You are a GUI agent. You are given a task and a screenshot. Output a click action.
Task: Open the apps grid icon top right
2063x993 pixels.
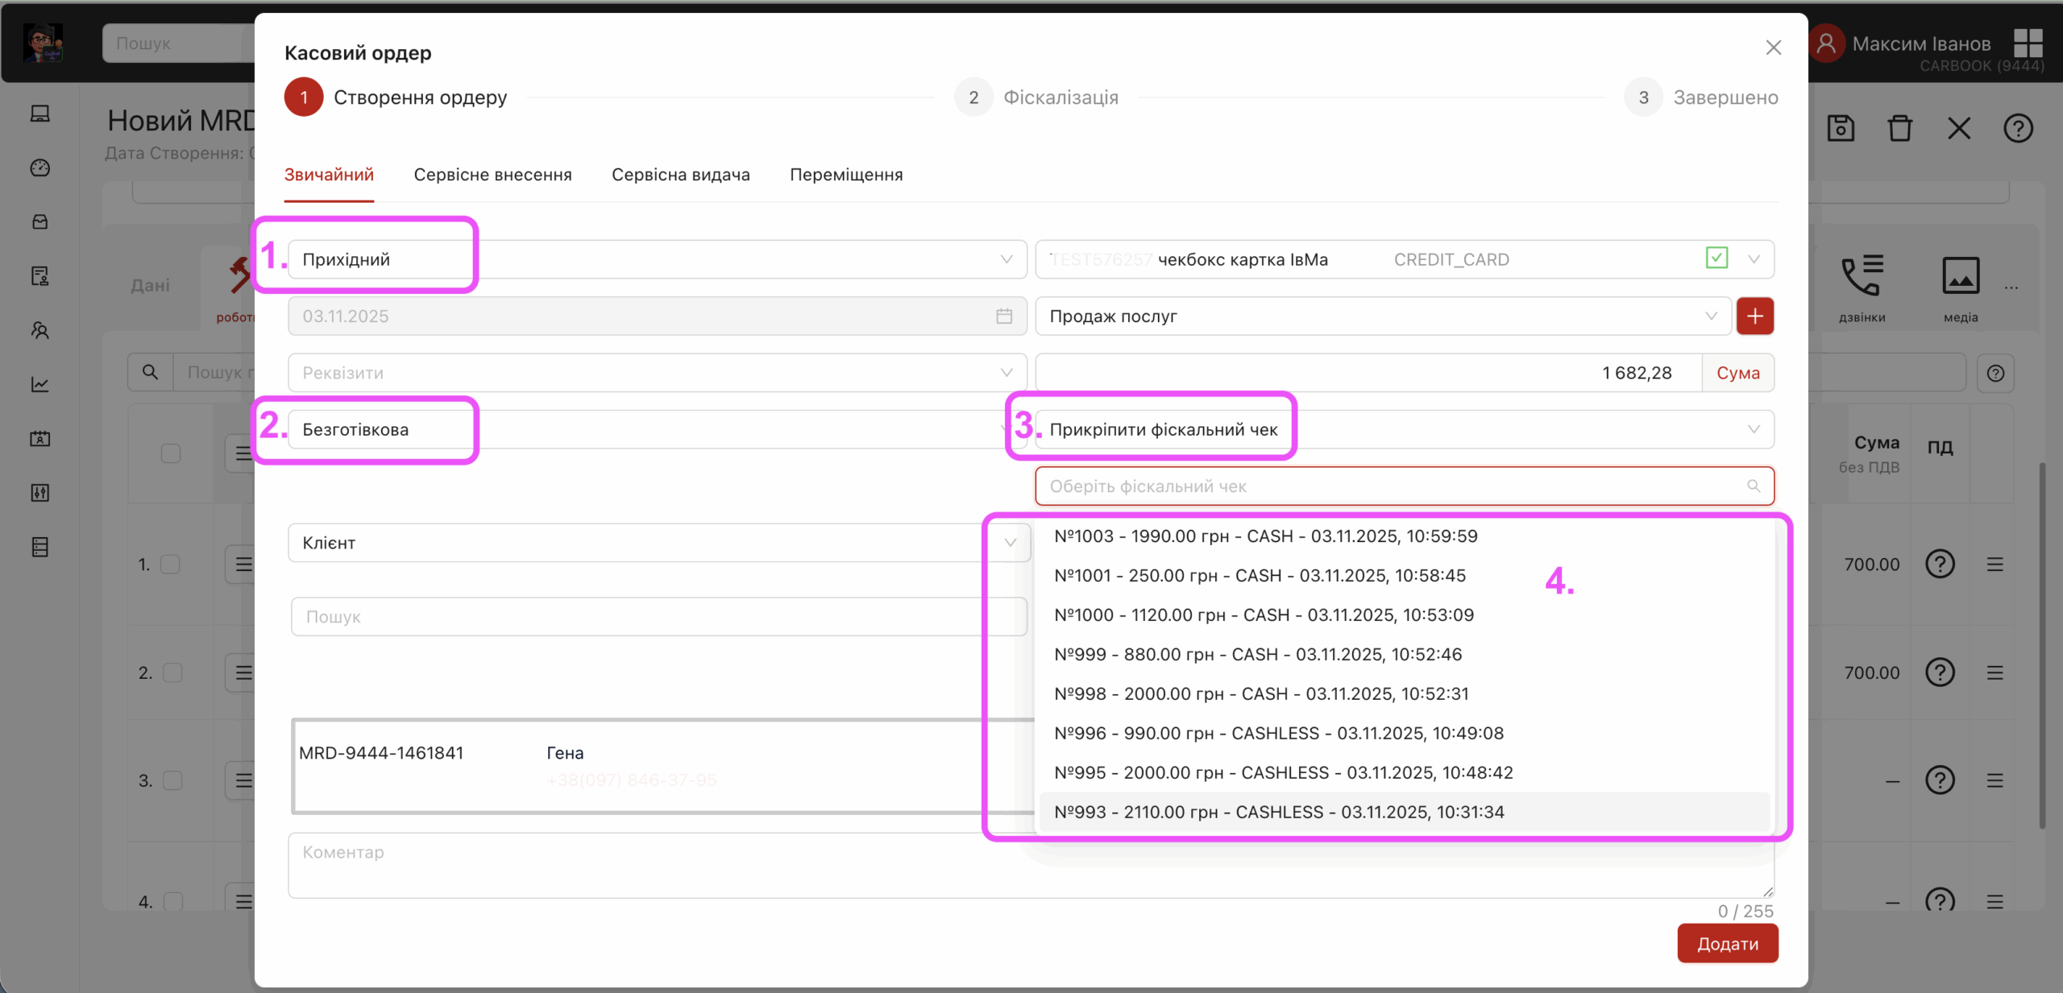[x=2028, y=43]
